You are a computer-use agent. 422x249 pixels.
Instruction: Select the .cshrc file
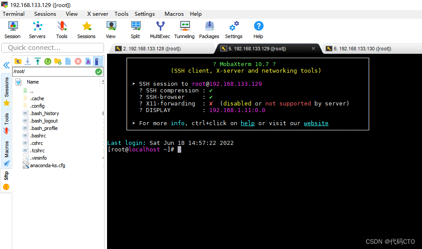[x=36, y=143]
